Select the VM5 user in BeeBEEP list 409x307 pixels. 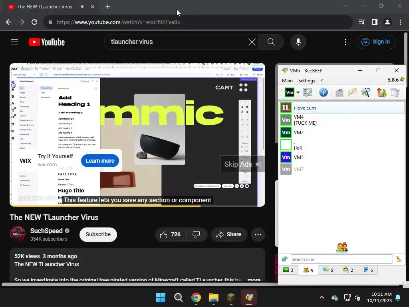342,157
